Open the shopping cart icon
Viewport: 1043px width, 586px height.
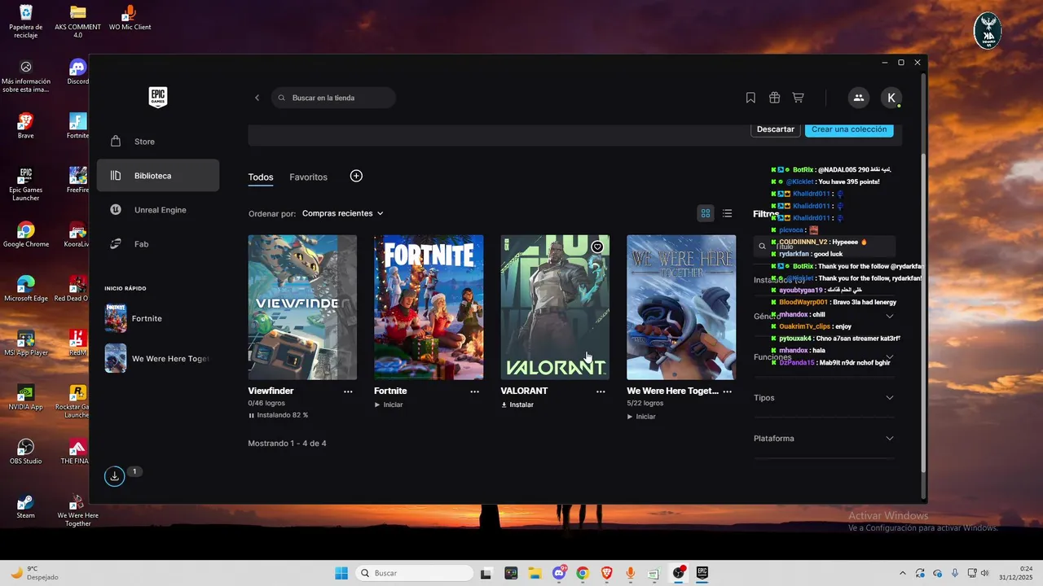tap(798, 98)
